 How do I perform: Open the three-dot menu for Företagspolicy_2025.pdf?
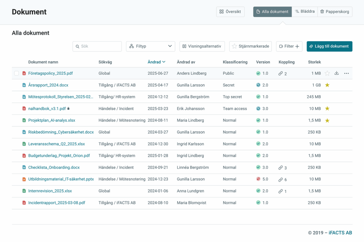[x=346, y=73]
